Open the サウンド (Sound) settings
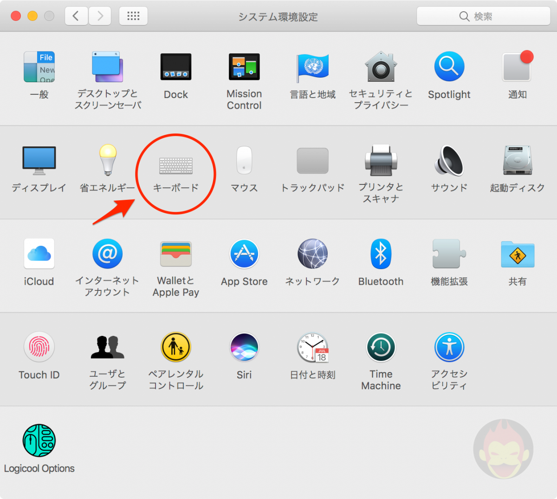Image resolution: width=557 pixels, height=499 pixels. click(449, 160)
